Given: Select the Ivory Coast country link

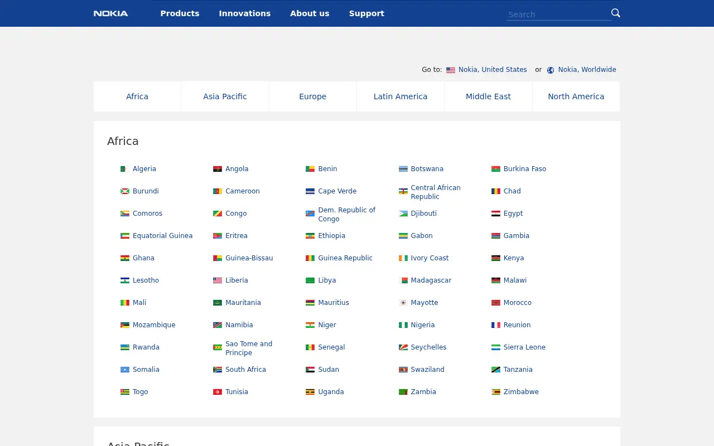Looking at the screenshot, I should pos(430,258).
